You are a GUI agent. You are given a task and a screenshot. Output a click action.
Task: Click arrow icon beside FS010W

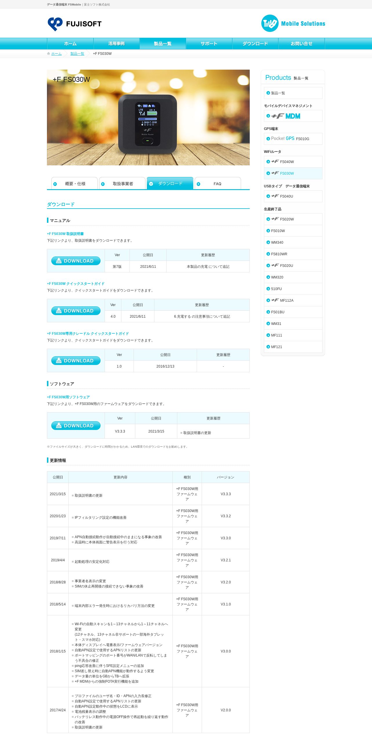pyautogui.click(x=268, y=231)
